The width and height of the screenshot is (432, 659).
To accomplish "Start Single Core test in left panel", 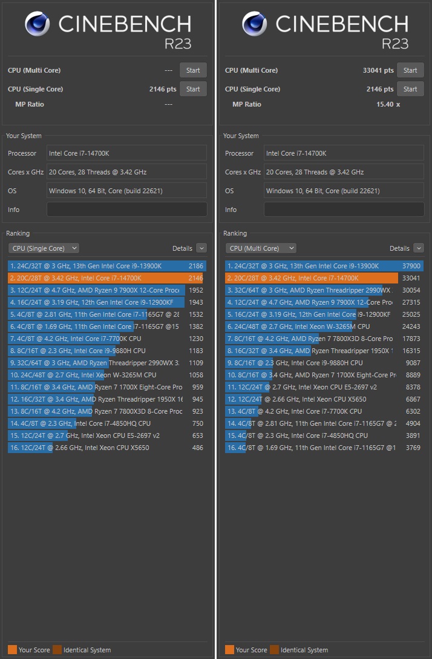I will (x=193, y=89).
